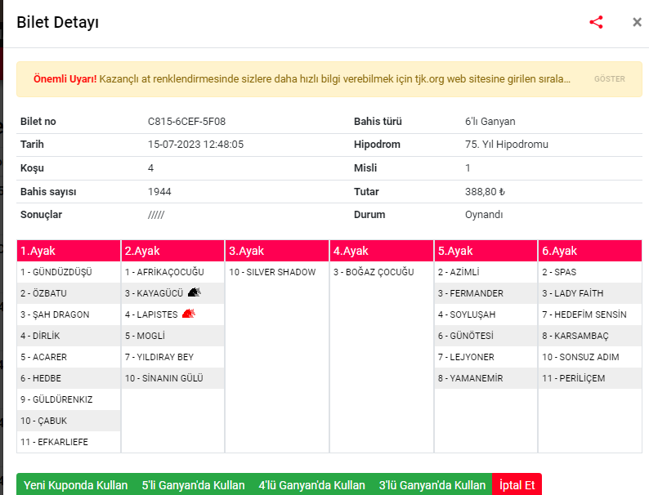Screen dimensions: 649x495
Task: Show the full warning via GÖSTER
Action: click(609, 79)
